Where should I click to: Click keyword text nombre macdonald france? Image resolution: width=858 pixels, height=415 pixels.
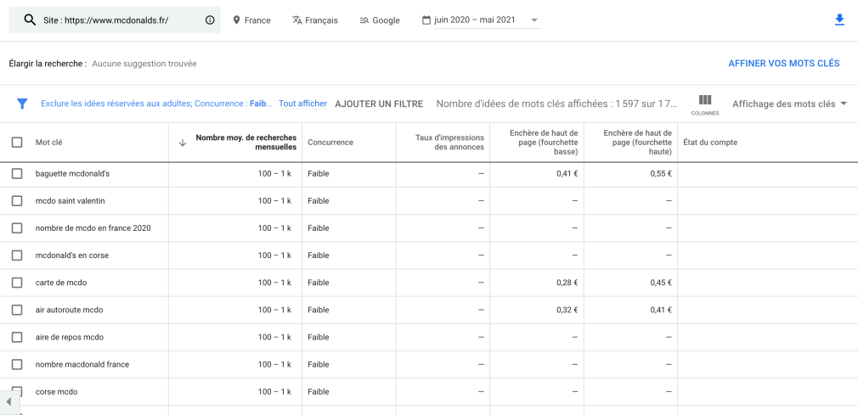click(82, 364)
